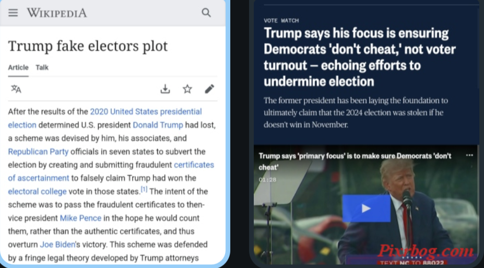Edit the article with pencil icon

[209, 89]
